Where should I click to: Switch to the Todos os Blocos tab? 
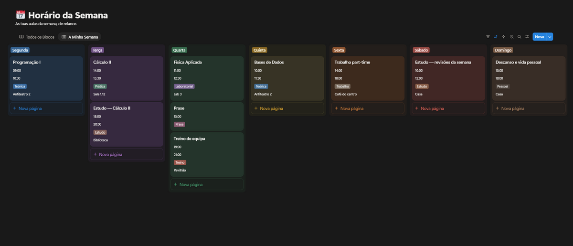(37, 37)
